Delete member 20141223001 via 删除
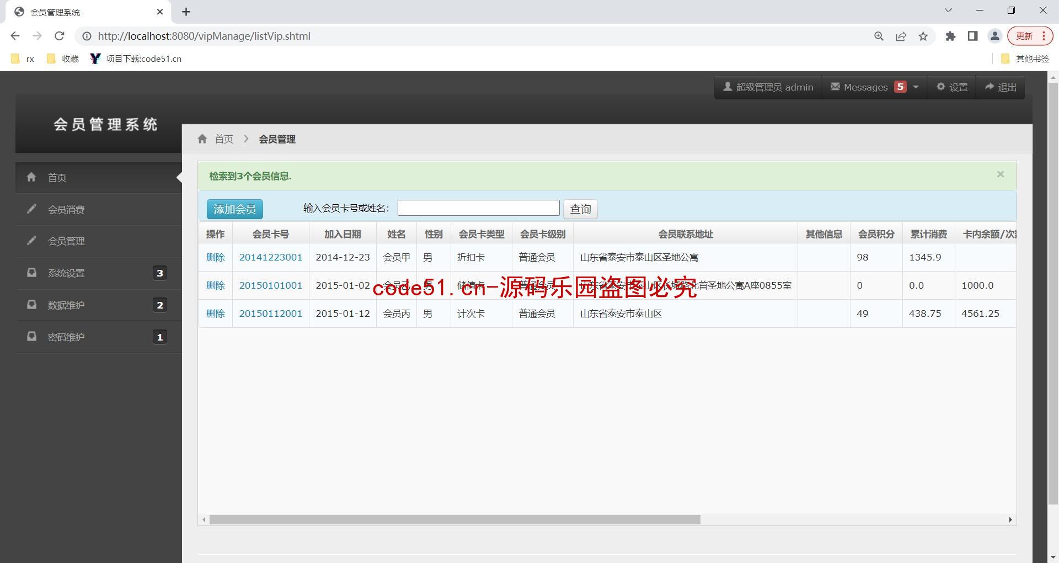 216,257
